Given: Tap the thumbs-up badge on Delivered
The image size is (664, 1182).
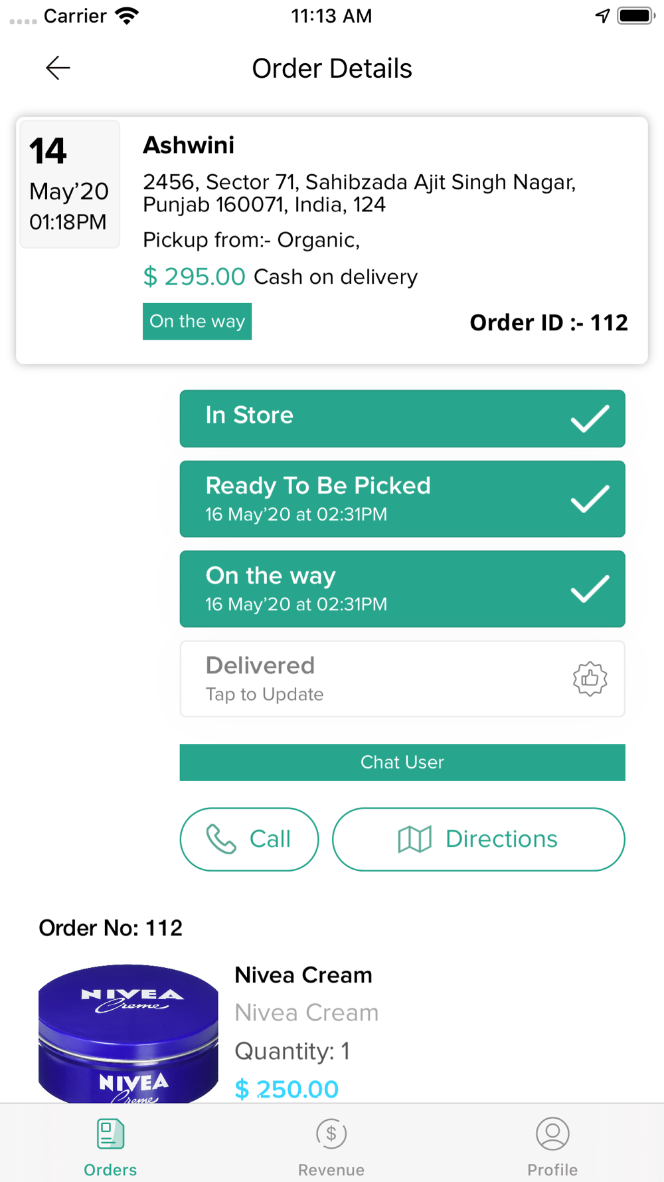Looking at the screenshot, I should (x=590, y=679).
